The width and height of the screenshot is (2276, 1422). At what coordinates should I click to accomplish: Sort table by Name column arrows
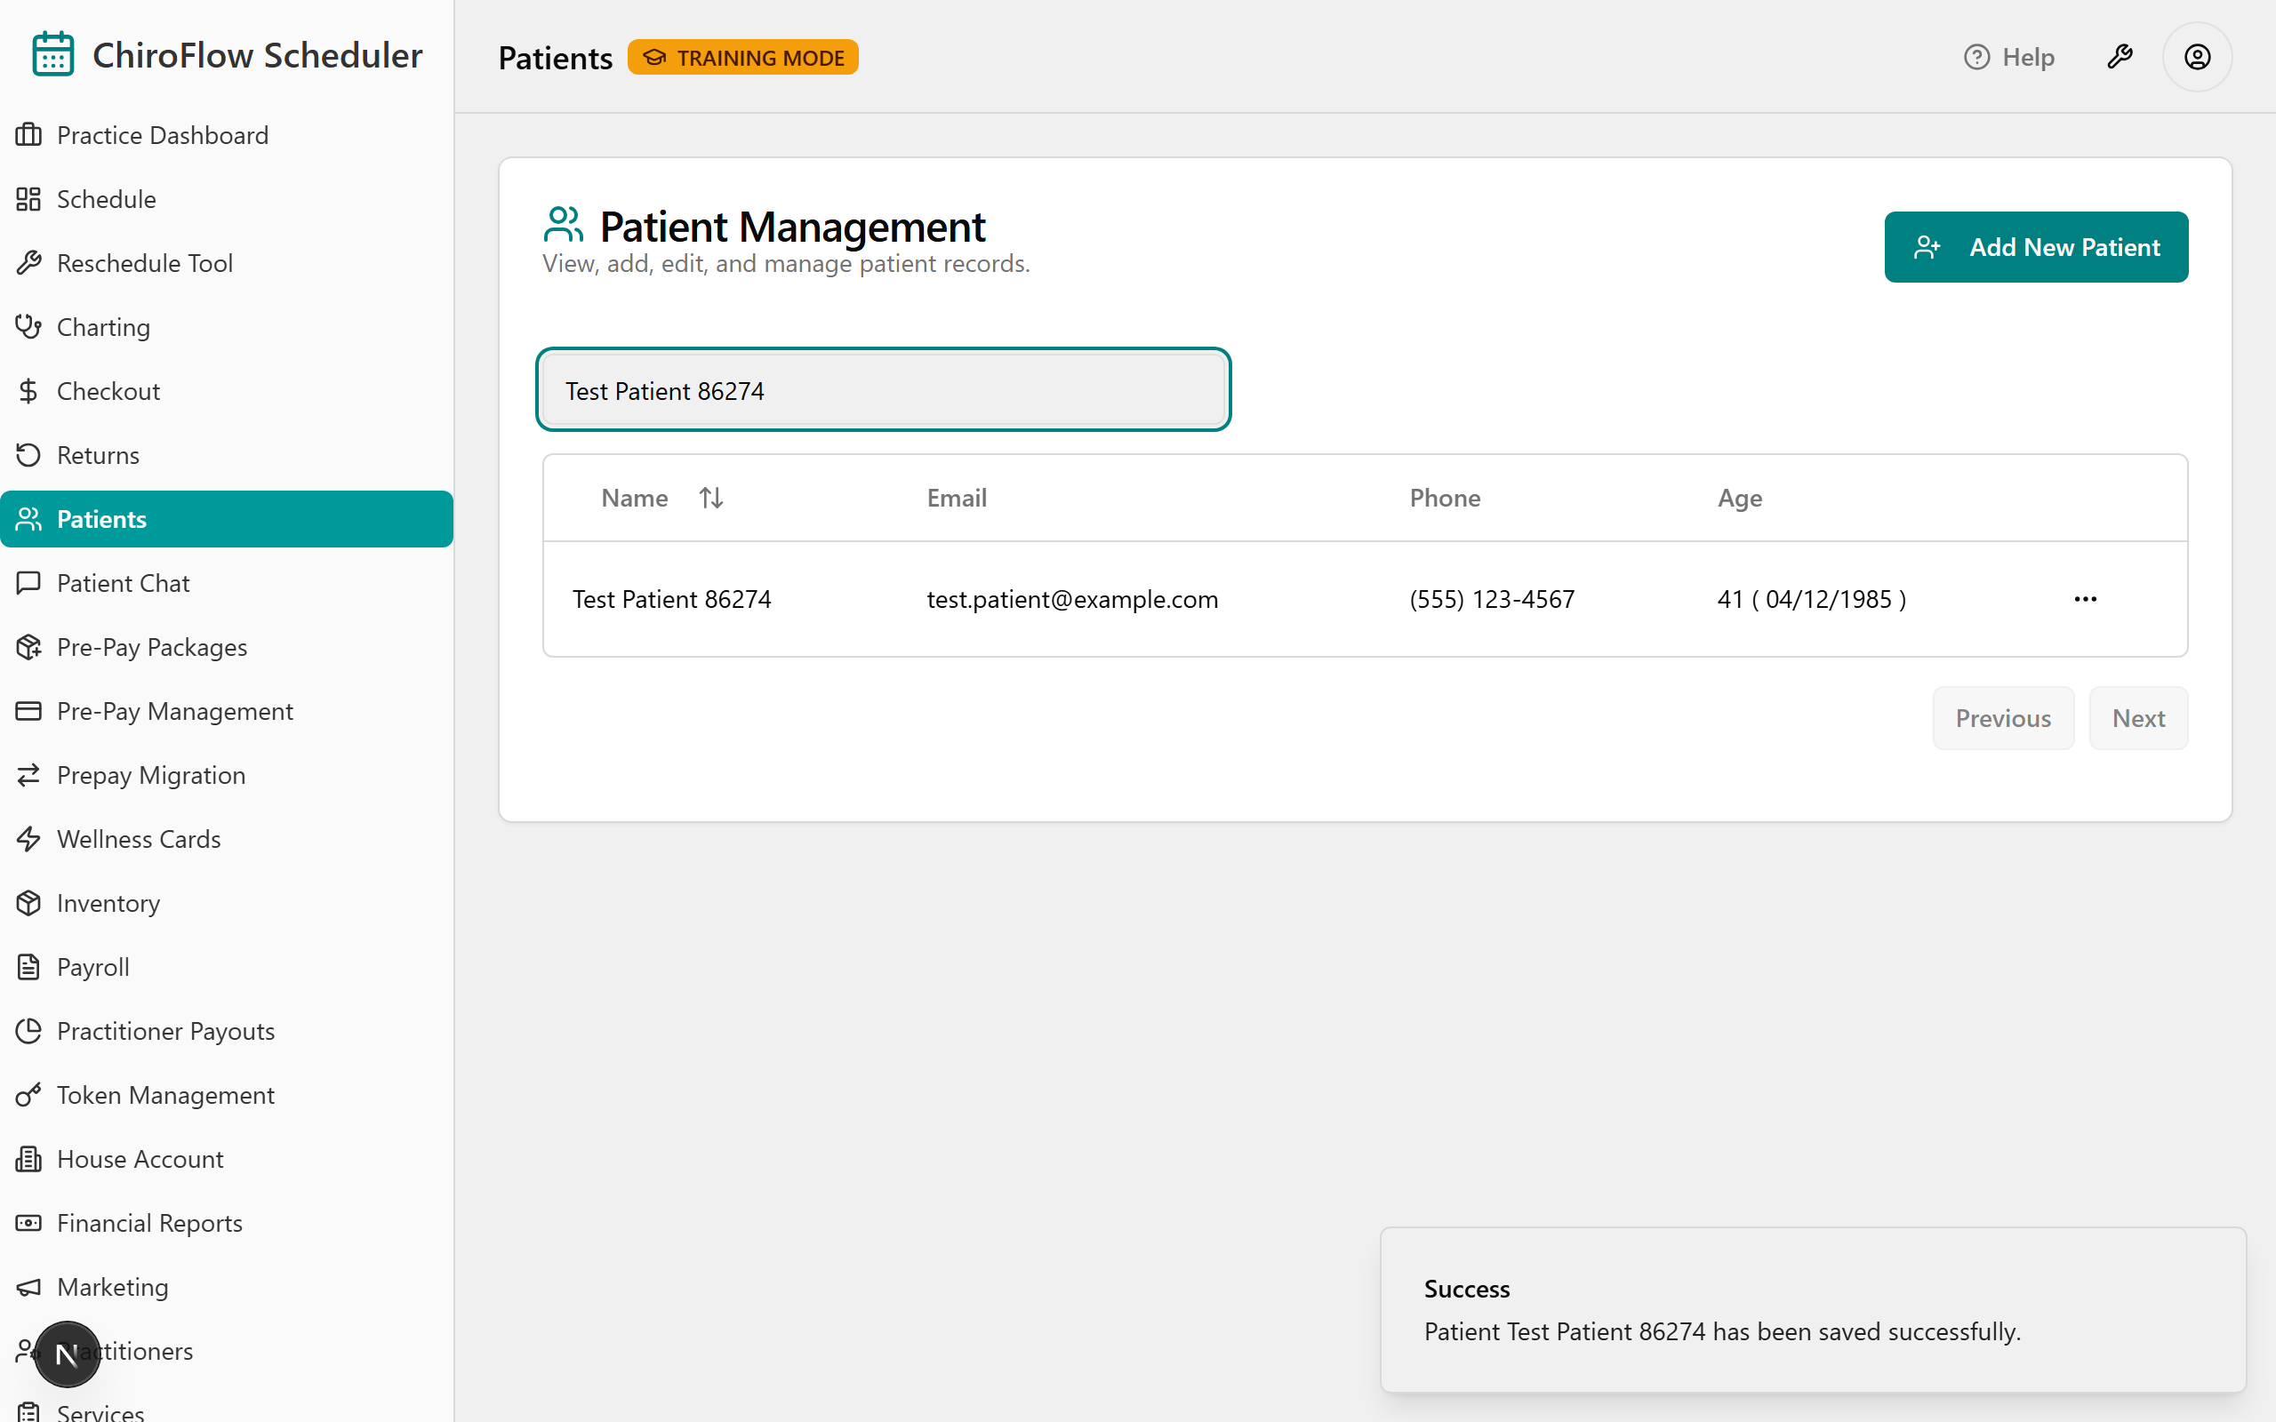(x=711, y=498)
